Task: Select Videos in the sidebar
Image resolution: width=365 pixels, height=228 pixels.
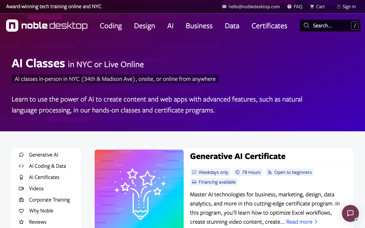Action: [36, 189]
